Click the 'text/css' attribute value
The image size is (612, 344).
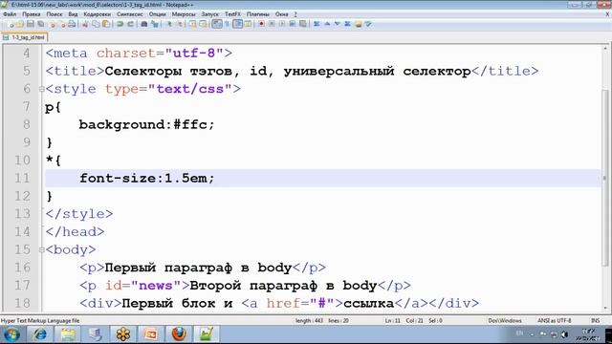click(190, 89)
